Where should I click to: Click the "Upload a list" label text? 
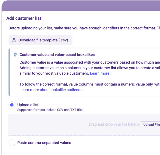click(x=28, y=105)
